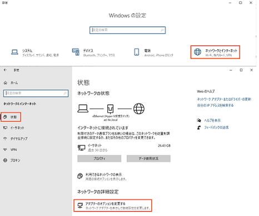Close the lower 設定 window
Viewport: 259px width, 216px height.
pos(251,70)
